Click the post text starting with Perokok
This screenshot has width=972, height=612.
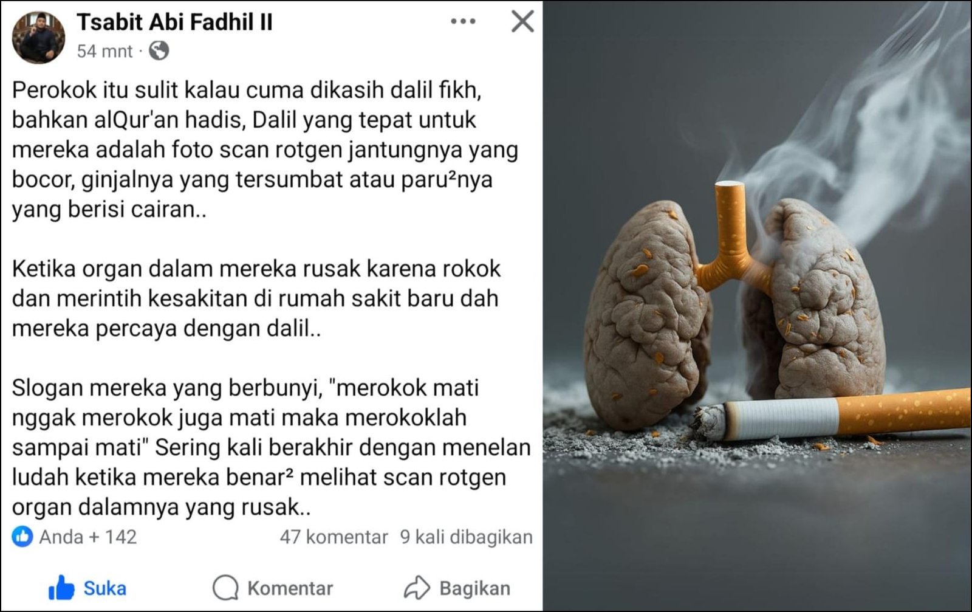[265, 150]
